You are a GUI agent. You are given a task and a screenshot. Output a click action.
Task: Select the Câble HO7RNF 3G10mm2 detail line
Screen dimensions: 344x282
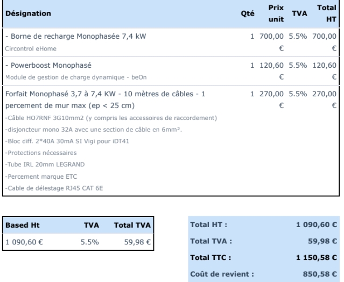click(110, 118)
